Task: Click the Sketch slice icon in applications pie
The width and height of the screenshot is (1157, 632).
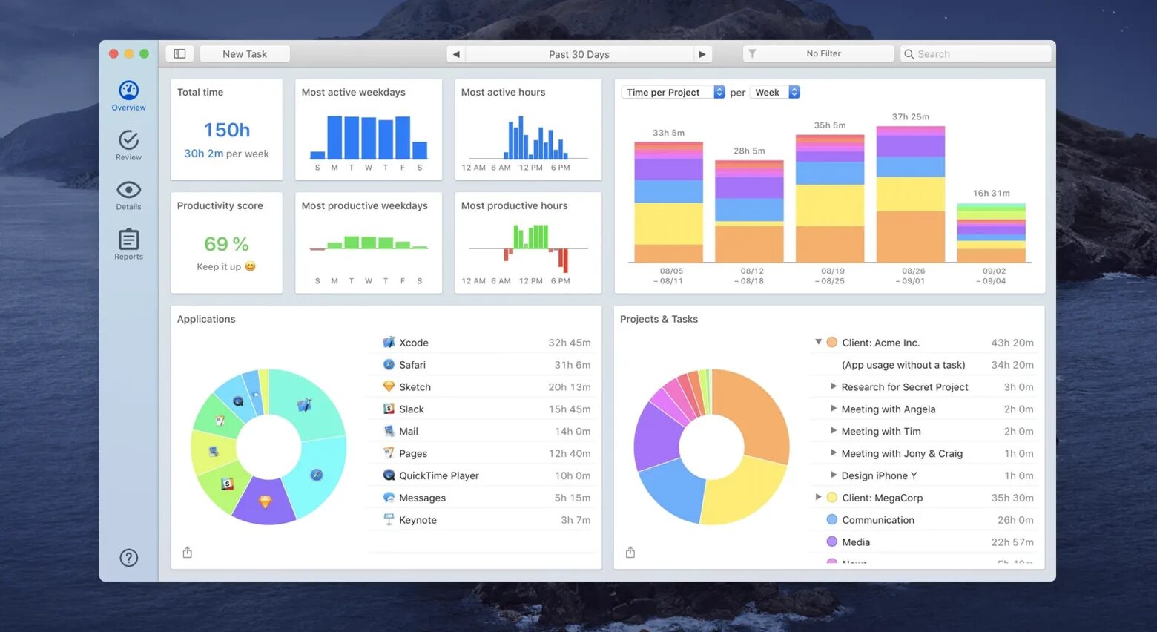Action: pos(265,502)
